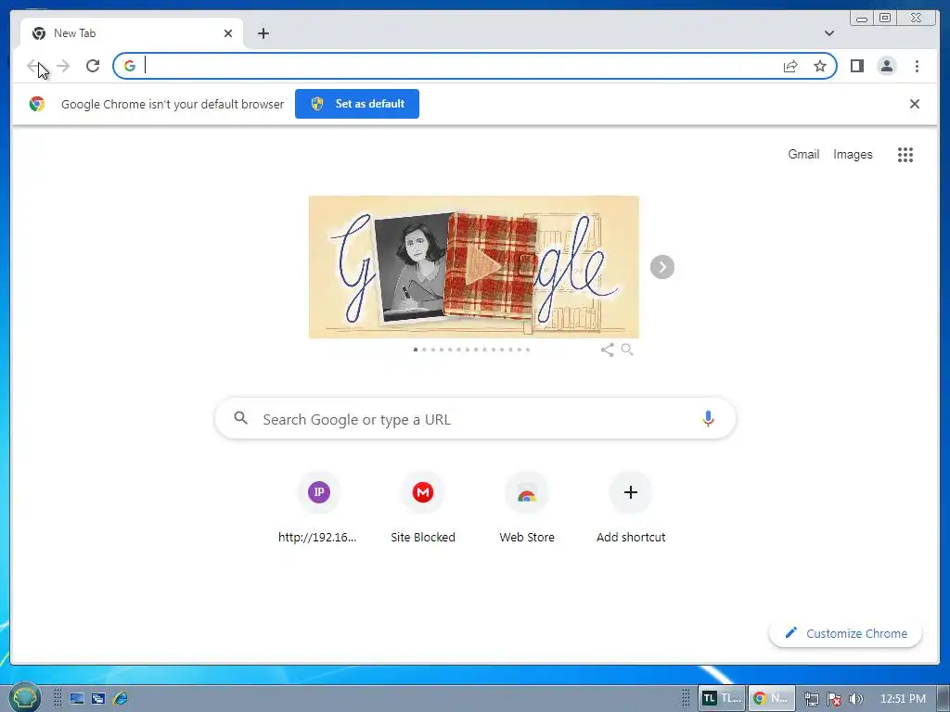
Task: Select the first Doodle slide dot
Action: tap(415, 350)
